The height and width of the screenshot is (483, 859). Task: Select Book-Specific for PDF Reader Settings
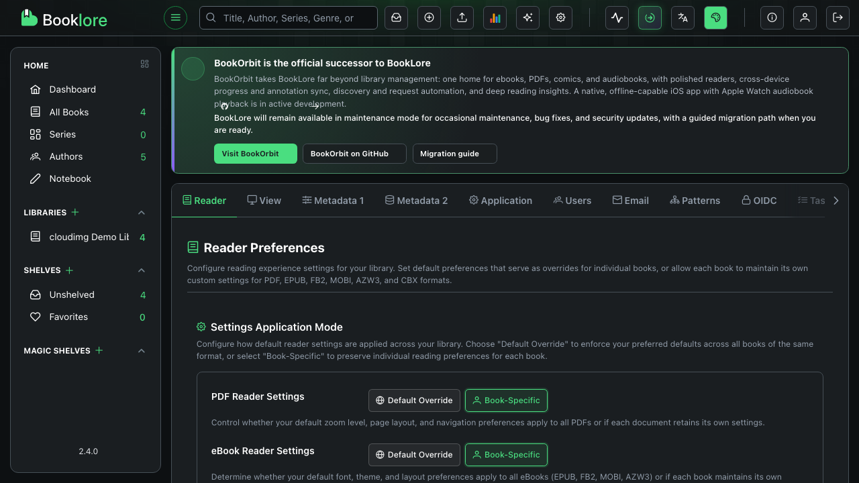tap(506, 400)
